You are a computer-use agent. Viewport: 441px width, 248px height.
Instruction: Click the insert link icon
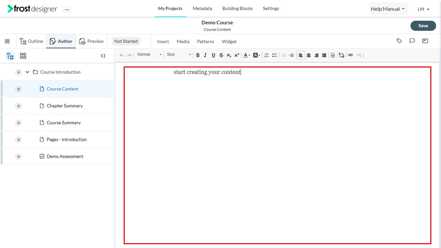coord(350,55)
